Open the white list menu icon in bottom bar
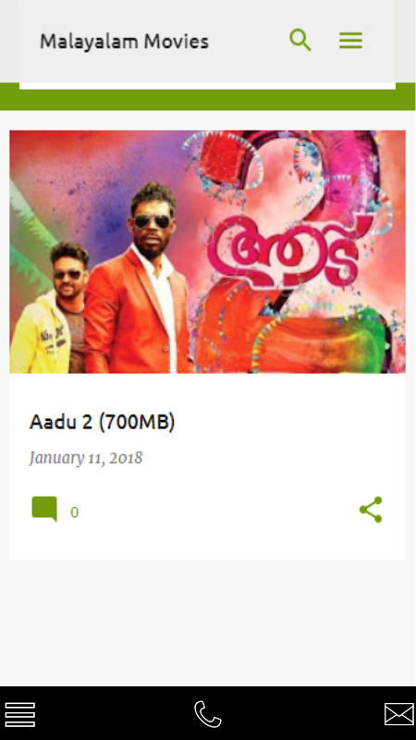Viewport: 416px width, 740px height. [x=19, y=714]
